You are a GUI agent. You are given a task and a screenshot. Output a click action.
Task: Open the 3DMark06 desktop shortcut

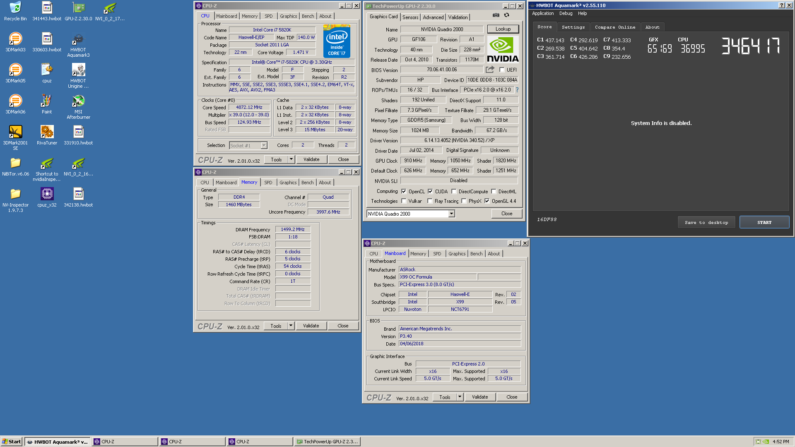[x=15, y=104]
